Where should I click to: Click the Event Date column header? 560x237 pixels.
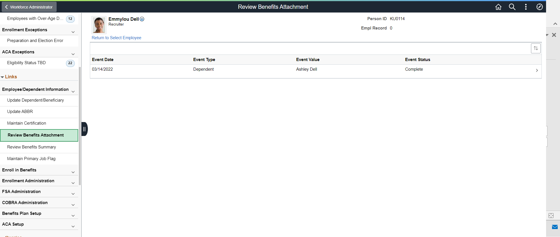(x=103, y=60)
